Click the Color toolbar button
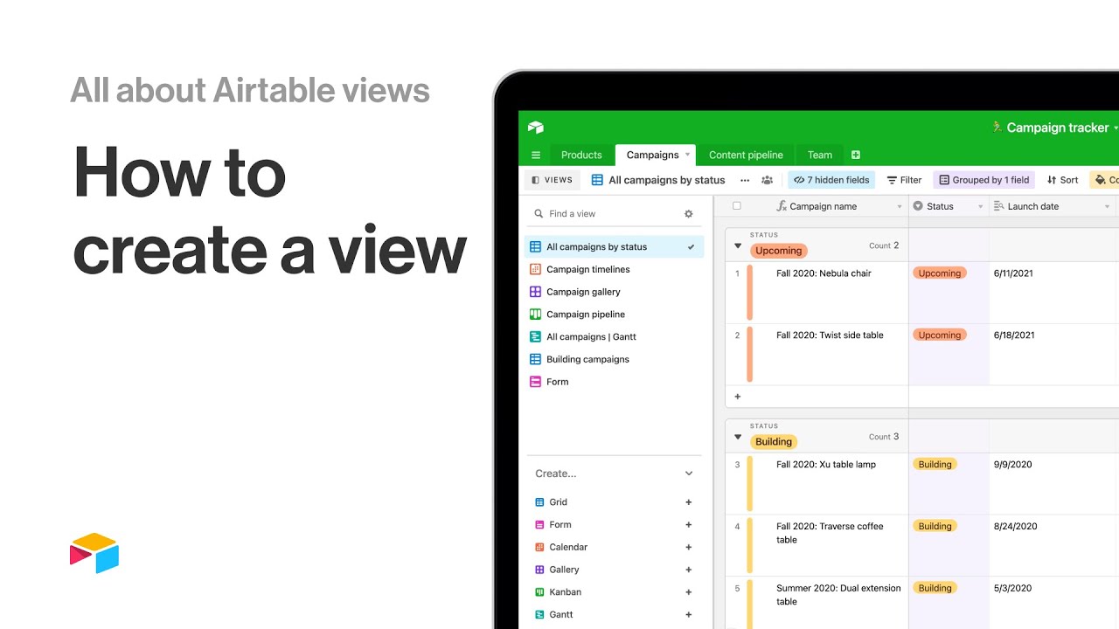This screenshot has height=629, width=1119. coord(1104,180)
